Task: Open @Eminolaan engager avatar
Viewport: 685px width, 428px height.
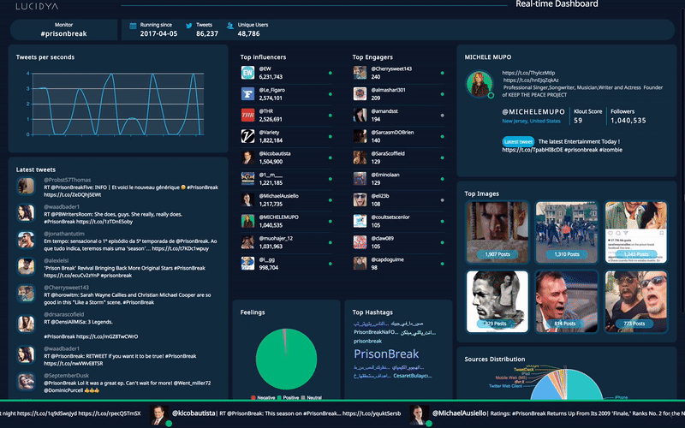Action: click(x=360, y=179)
